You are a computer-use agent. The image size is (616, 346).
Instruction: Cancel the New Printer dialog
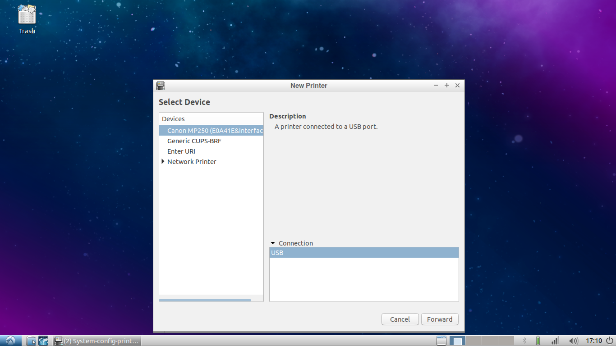(x=400, y=319)
